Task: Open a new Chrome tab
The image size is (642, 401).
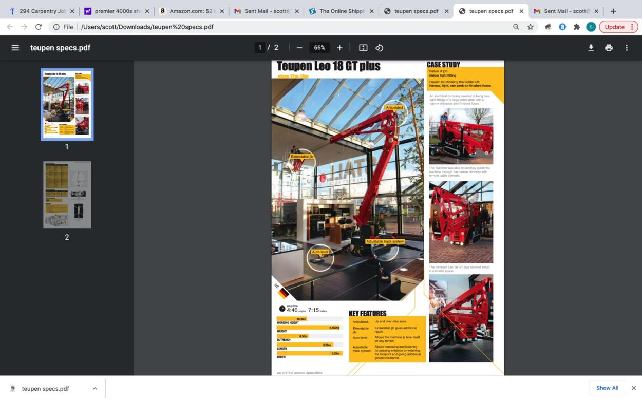Action: 613,11
